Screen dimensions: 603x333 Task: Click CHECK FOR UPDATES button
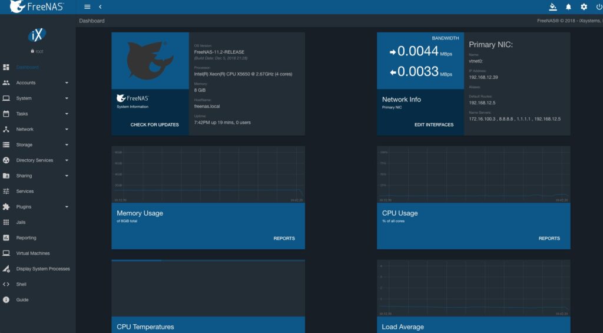click(x=155, y=125)
